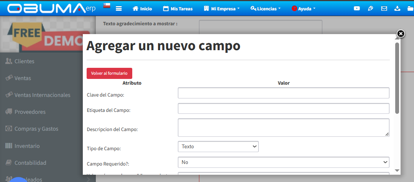414x182 pixels.
Task: Focus the Etiqueta del Campo input
Action: (284, 108)
